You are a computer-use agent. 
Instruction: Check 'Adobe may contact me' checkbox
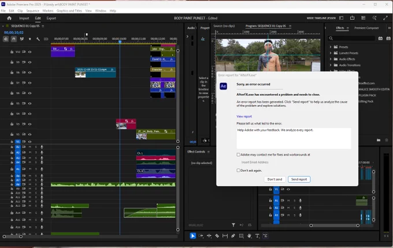238,155
